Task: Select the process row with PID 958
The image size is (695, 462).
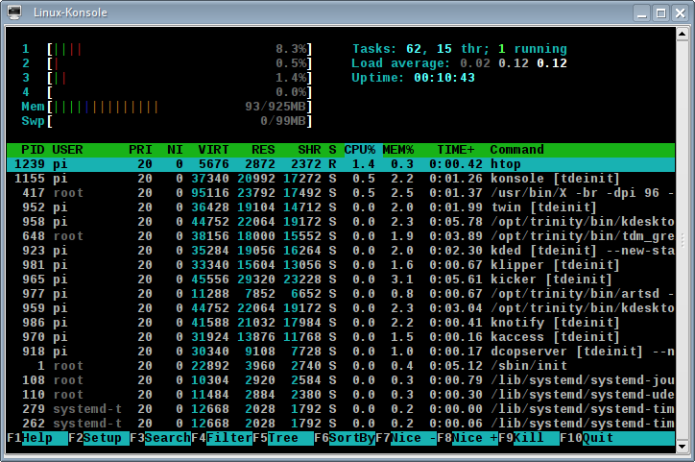Action: (341, 222)
